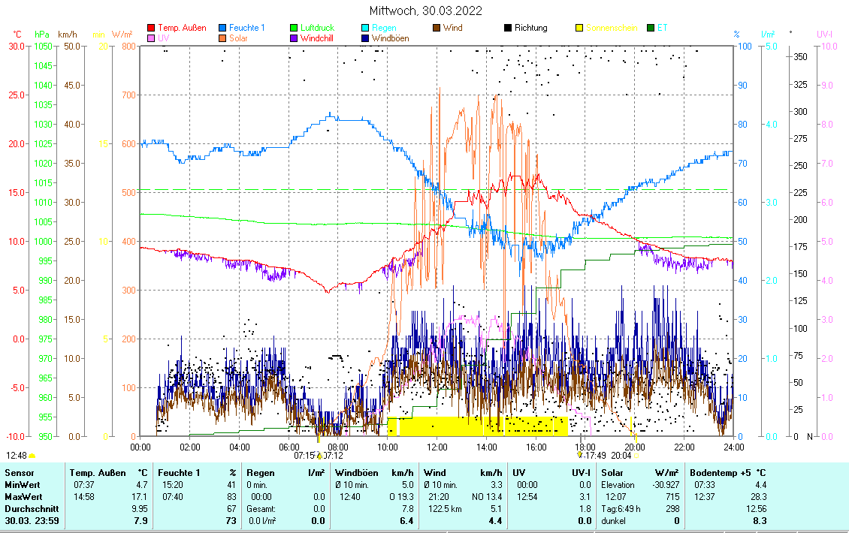This screenshot has width=849, height=533.
Task: Click the Solar W/m² column header
Action: pos(613,473)
